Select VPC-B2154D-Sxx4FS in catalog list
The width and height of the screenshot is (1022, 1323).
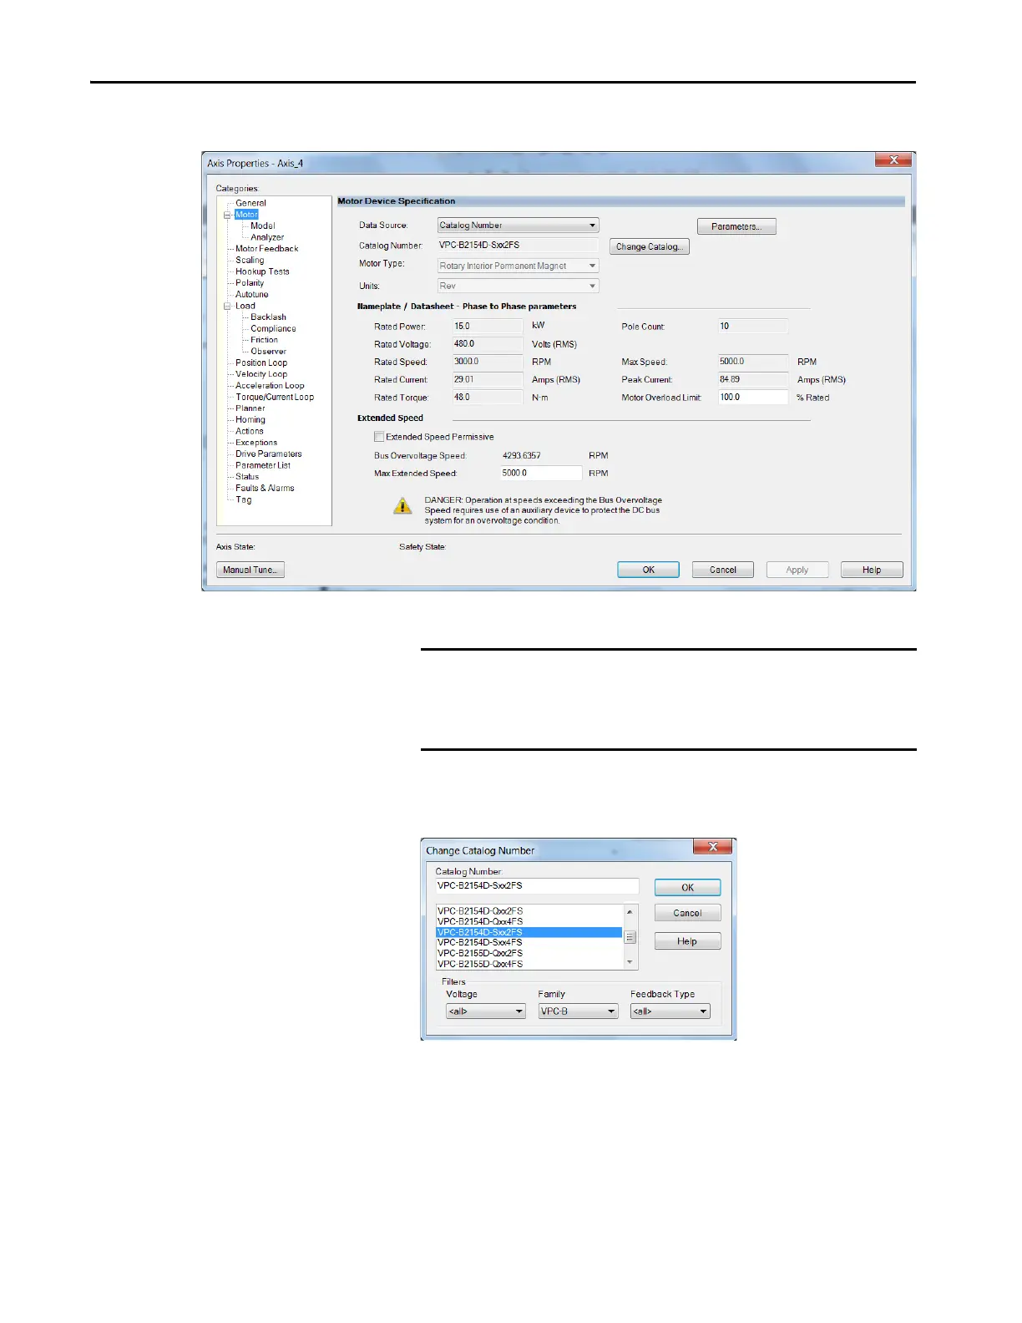tap(529, 942)
